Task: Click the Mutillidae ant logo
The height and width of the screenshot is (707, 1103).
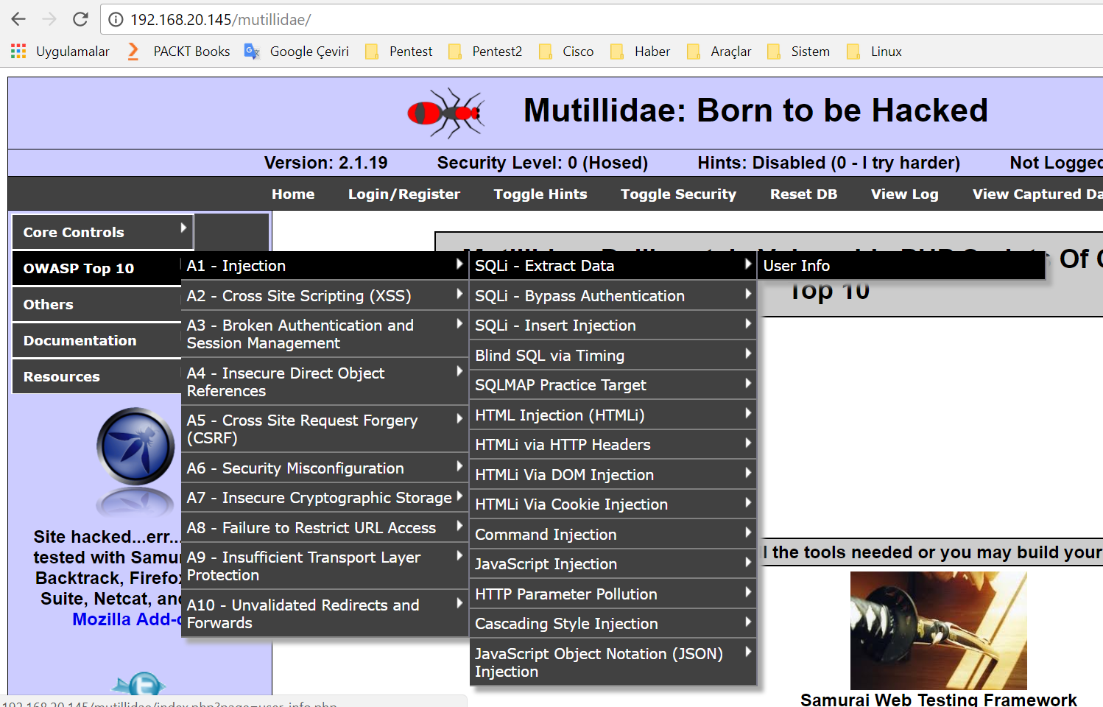Action: coord(446,113)
